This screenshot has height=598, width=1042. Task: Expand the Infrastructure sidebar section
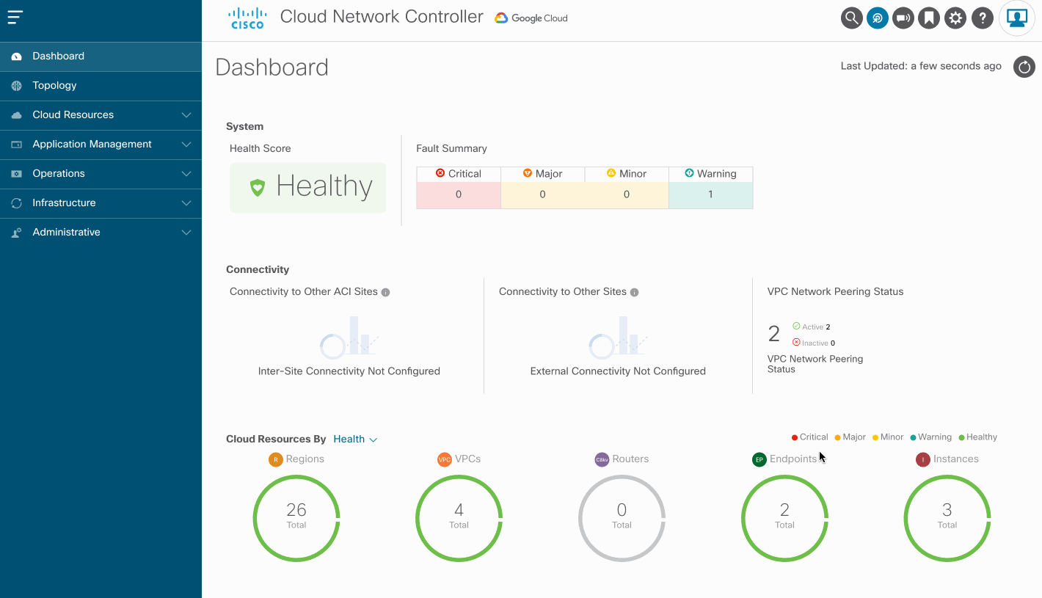point(101,203)
